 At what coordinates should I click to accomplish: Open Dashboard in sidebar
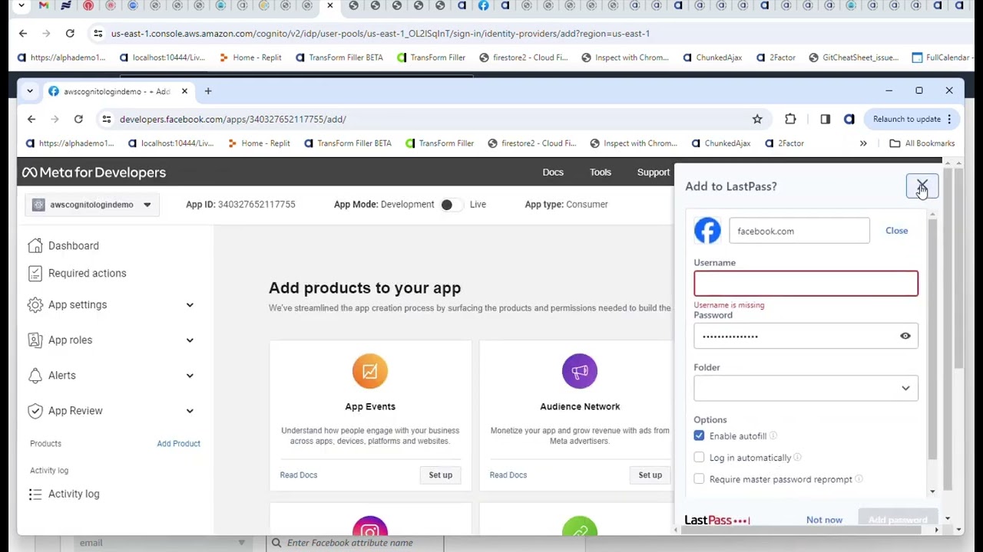point(73,245)
